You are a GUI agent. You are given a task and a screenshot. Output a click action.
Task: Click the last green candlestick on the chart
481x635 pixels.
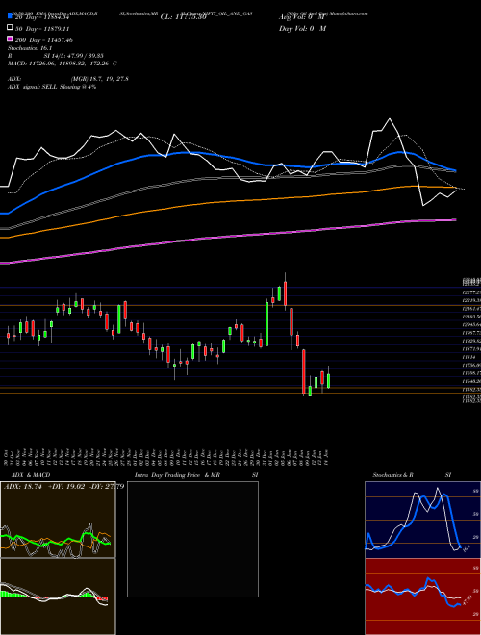(328, 379)
